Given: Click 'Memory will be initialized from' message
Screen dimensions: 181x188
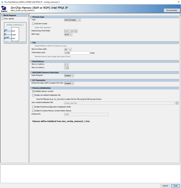Looking at the screenshot, I should point(61,121).
